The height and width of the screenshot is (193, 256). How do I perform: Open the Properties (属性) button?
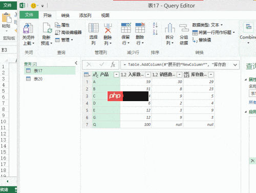[x=62, y=25]
